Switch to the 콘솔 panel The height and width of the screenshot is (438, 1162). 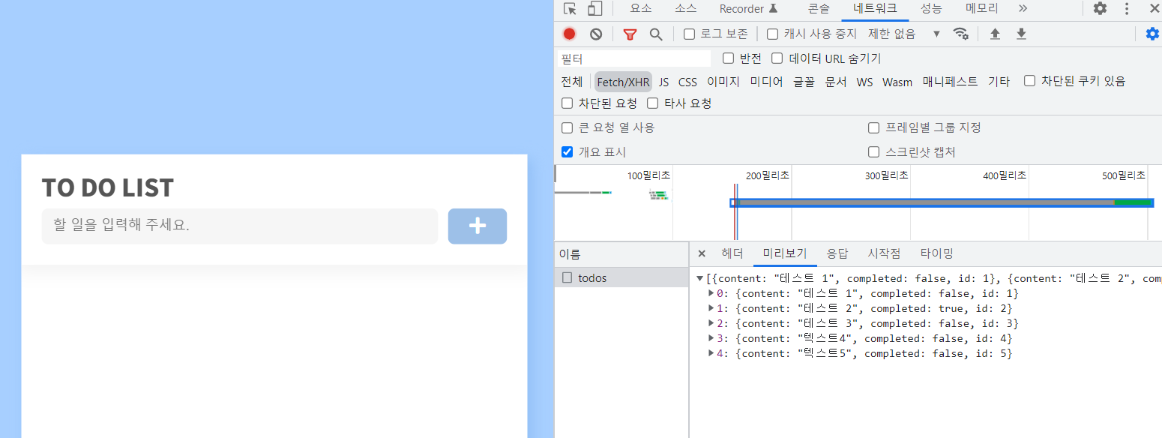[818, 8]
